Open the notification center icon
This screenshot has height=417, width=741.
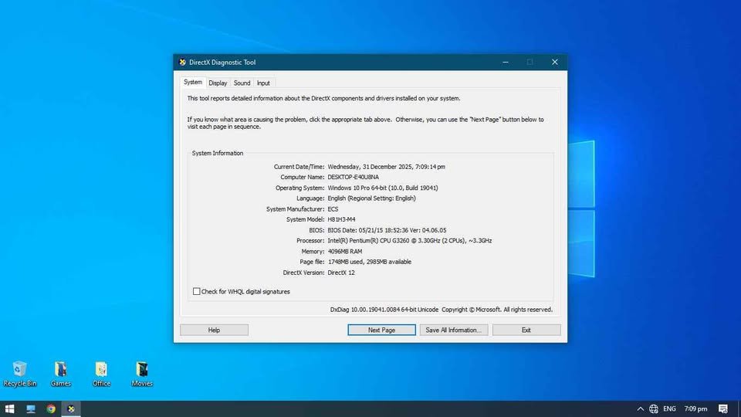(x=723, y=409)
